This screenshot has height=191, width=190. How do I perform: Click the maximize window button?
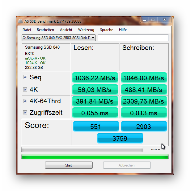[x=153, y=20]
